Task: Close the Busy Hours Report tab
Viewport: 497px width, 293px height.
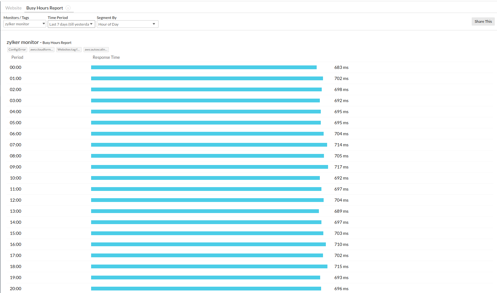Action: pos(68,8)
